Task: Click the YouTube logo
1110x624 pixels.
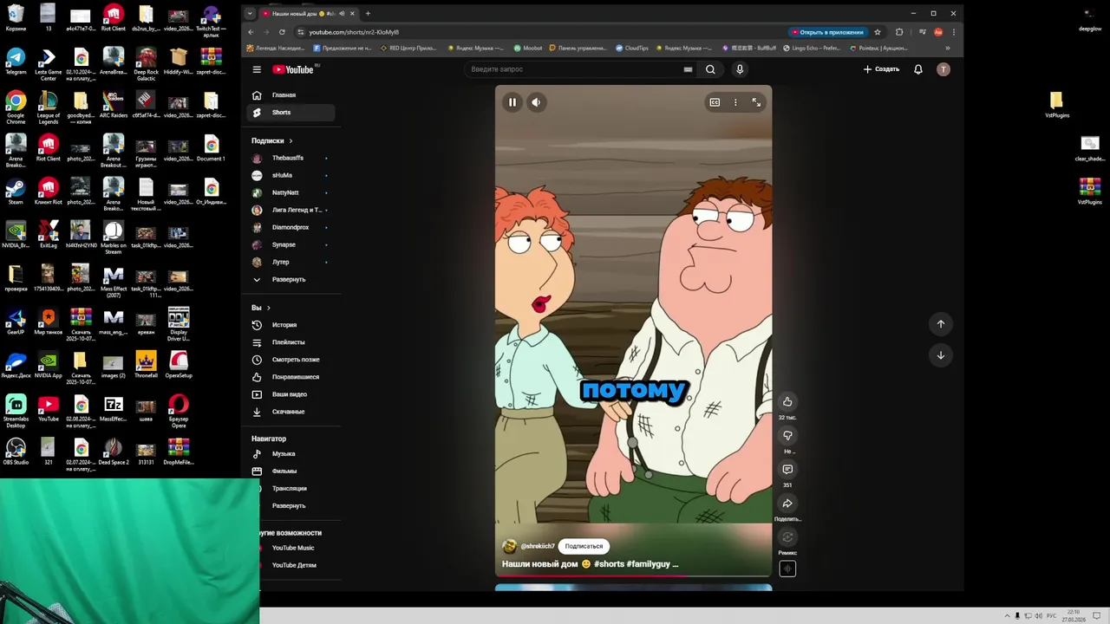Action: (293, 69)
